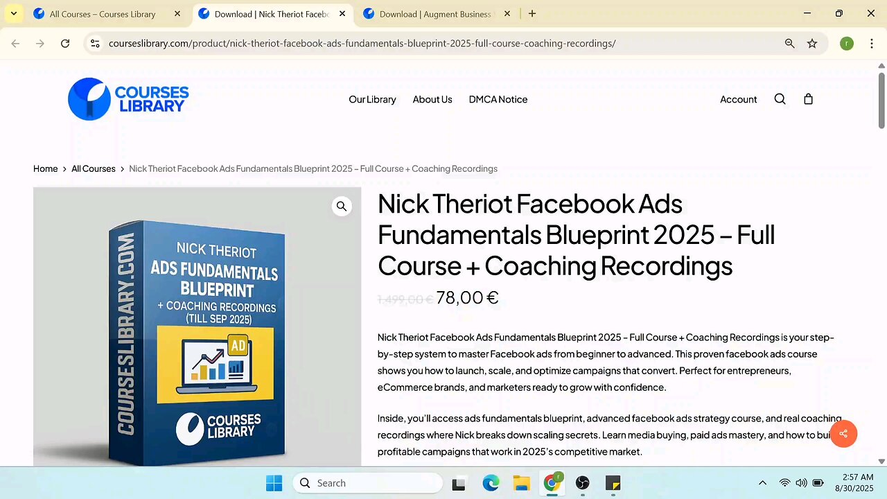Viewport: 887px width, 499px height.
Task: Go to Home breadcrumb link
Action: tap(46, 168)
